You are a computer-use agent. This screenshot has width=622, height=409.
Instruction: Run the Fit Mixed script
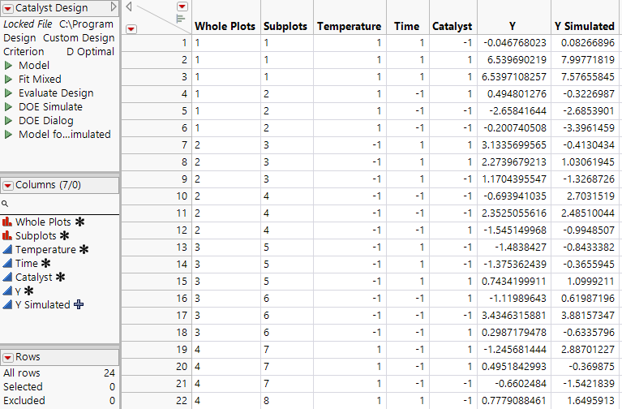(x=8, y=79)
